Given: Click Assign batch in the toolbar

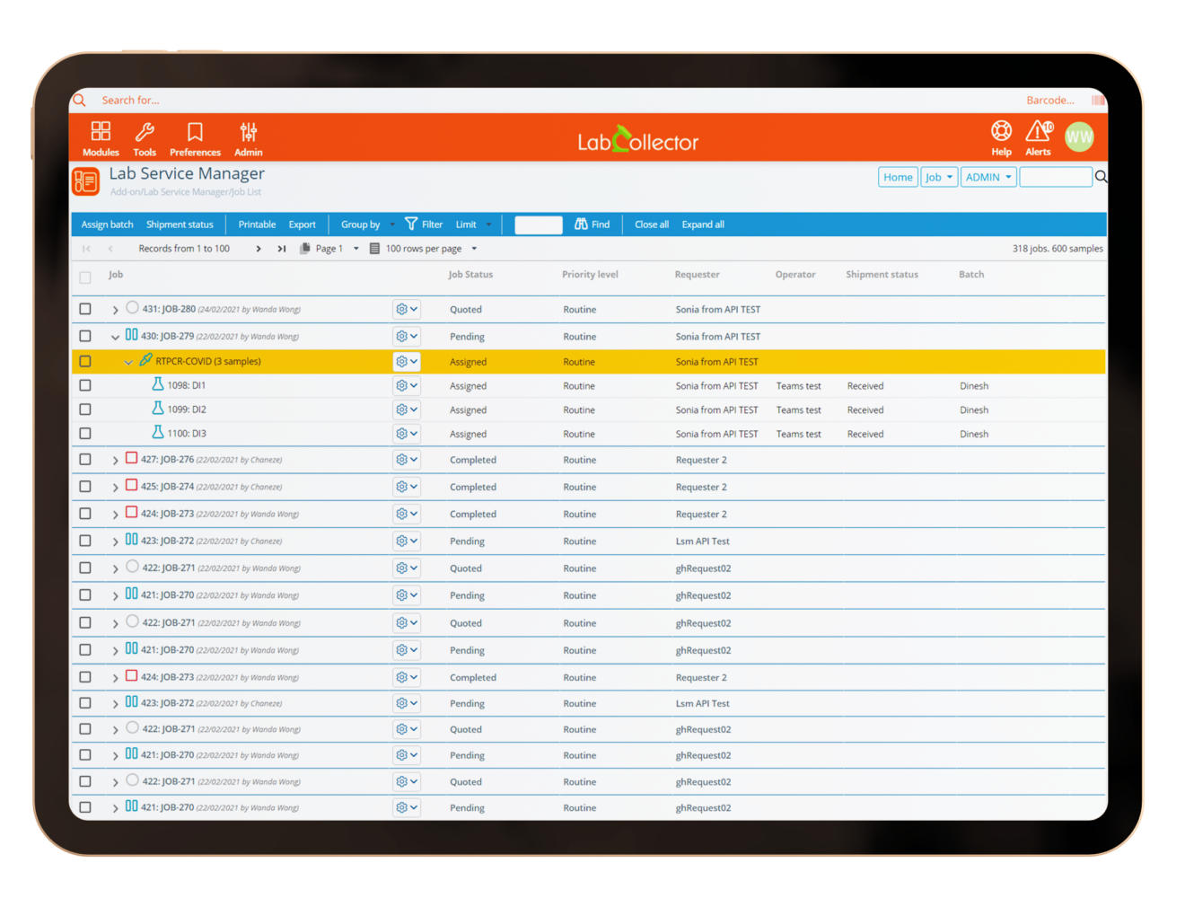Looking at the screenshot, I should coord(107,224).
